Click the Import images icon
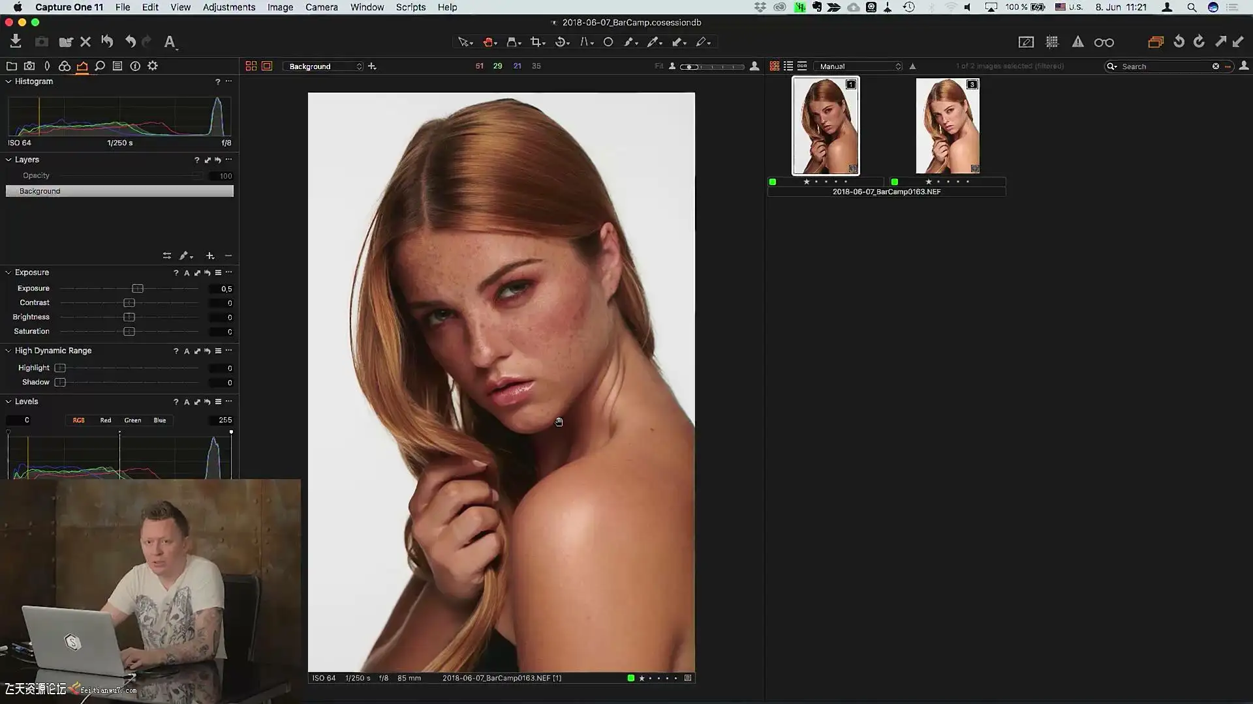Image resolution: width=1253 pixels, height=704 pixels. (x=16, y=42)
